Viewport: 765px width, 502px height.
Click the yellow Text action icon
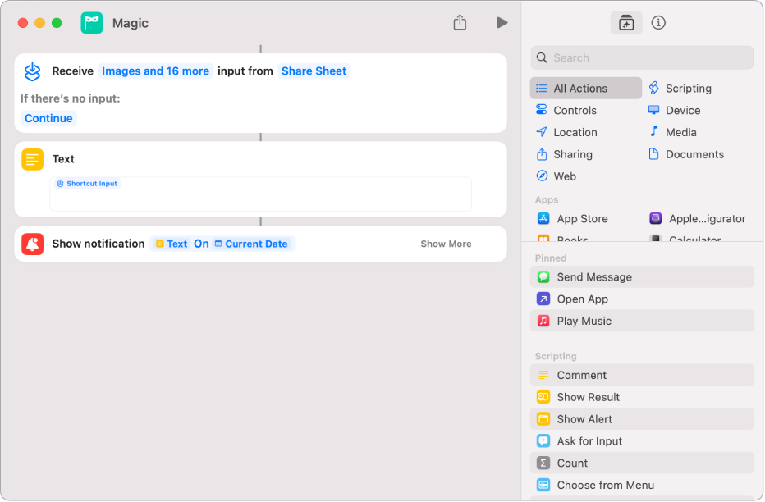[x=32, y=159]
